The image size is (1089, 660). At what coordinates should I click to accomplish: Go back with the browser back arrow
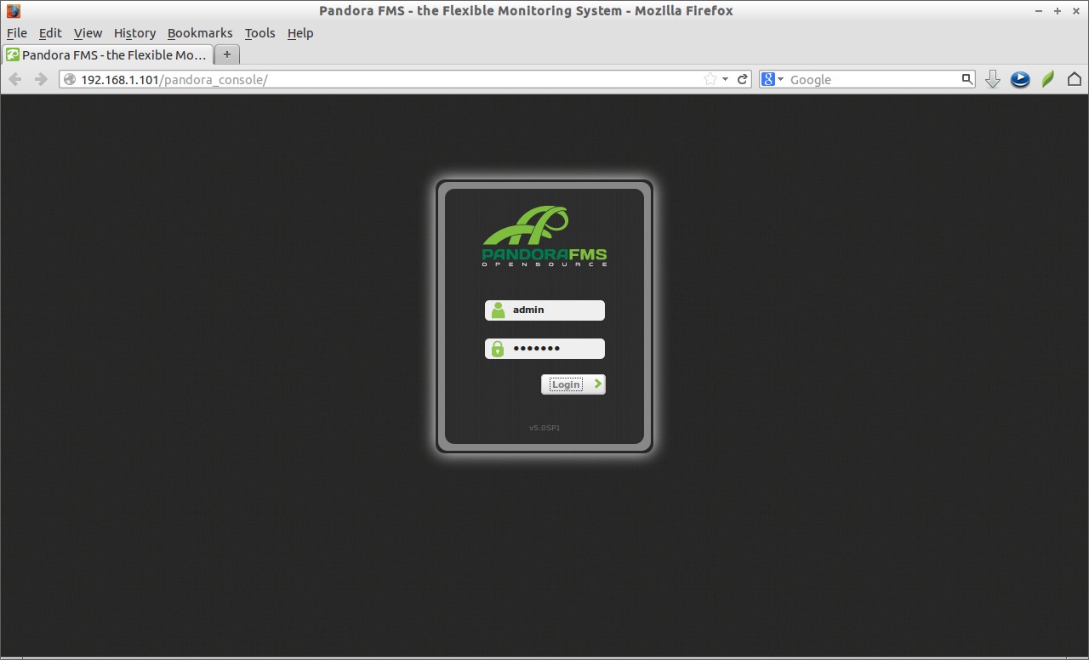click(14, 79)
